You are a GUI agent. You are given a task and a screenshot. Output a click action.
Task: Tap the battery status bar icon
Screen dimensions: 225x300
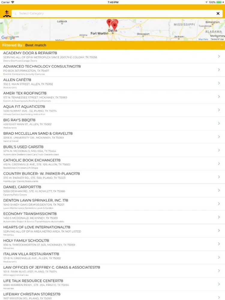pos(220,2)
